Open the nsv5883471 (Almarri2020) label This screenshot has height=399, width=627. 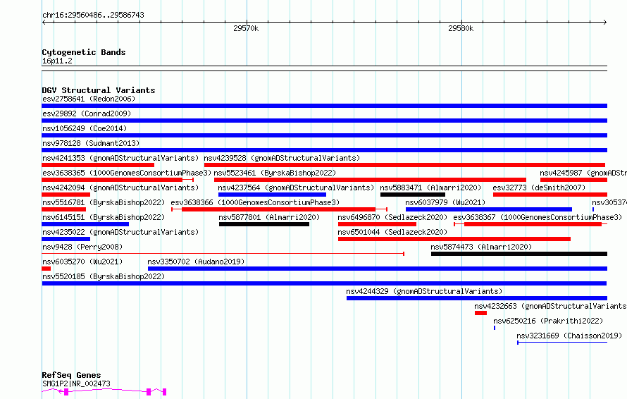[x=430, y=188]
